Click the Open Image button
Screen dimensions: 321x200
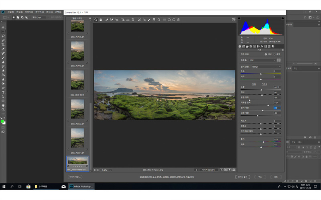click(x=242, y=177)
